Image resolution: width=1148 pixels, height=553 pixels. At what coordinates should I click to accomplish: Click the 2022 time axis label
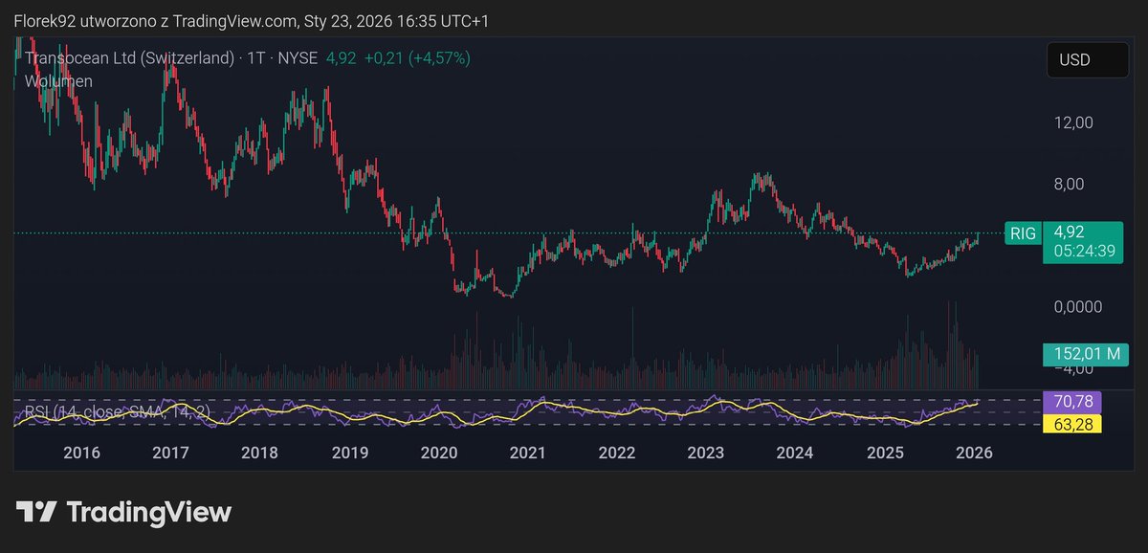617,453
